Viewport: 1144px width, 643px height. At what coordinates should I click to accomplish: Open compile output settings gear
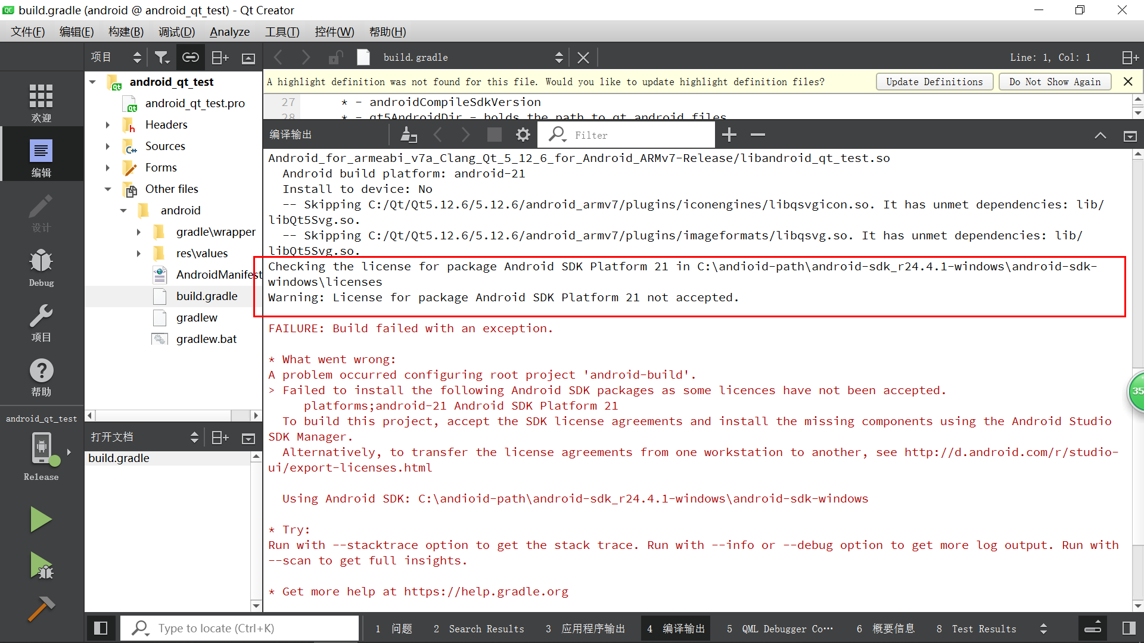[523, 135]
